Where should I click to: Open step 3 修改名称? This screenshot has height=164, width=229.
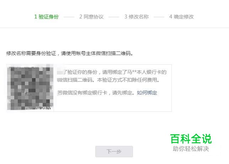(x=137, y=17)
